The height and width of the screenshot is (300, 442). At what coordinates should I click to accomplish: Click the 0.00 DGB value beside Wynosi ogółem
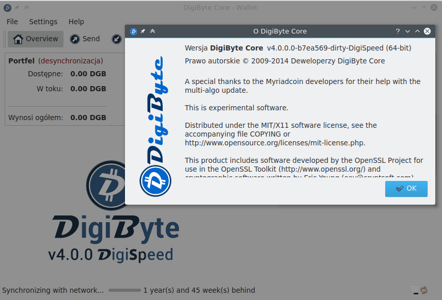click(88, 118)
